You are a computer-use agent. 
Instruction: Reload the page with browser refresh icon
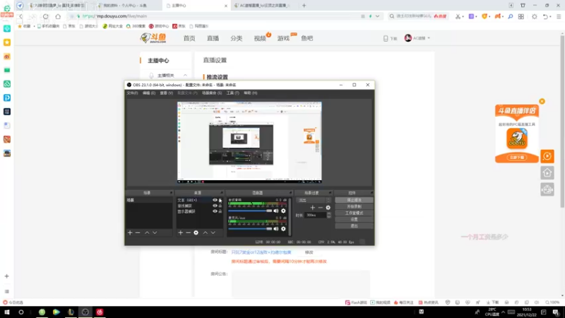45,16
